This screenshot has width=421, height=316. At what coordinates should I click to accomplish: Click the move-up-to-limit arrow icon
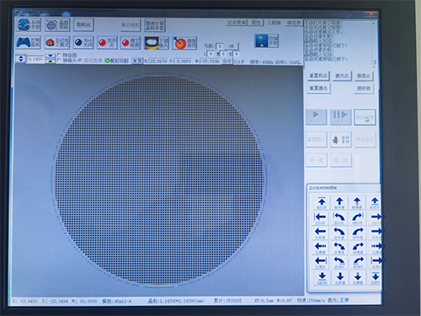point(322,202)
